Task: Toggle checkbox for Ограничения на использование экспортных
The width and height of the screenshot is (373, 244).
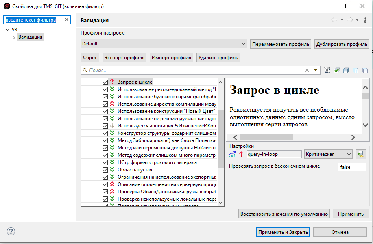Action: coord(105,177)
